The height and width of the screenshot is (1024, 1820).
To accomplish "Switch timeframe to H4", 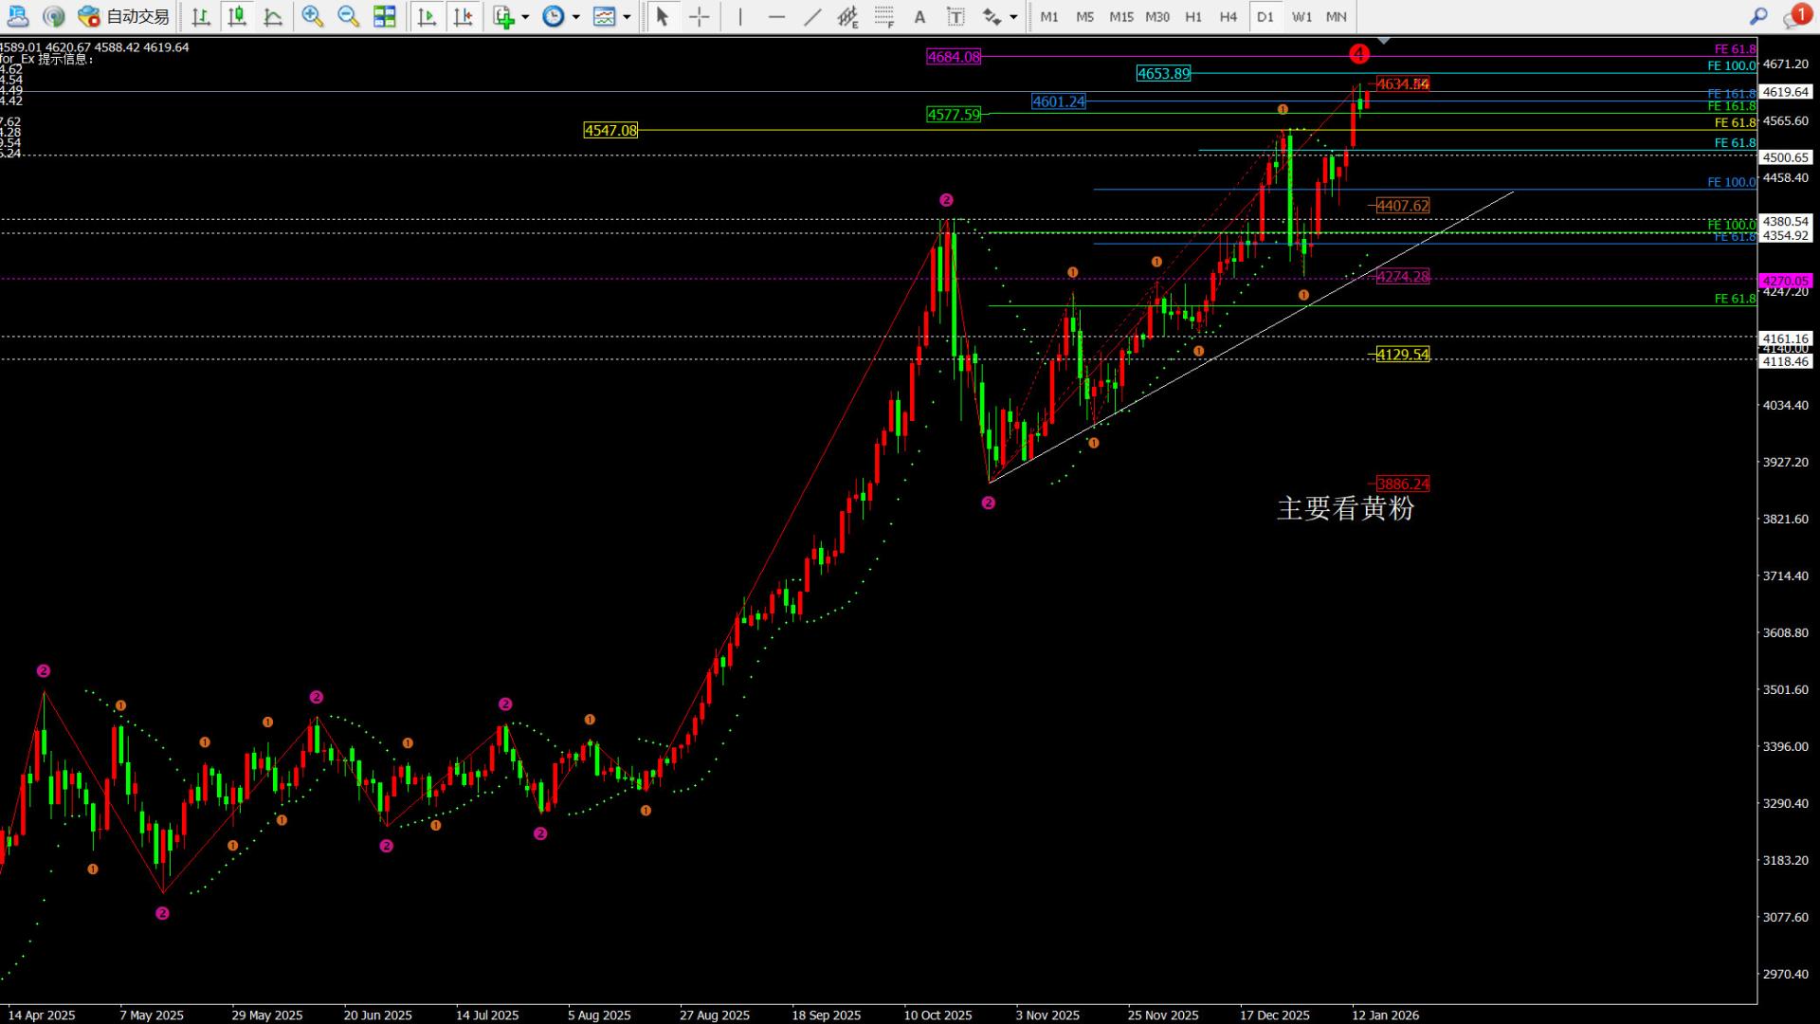I will pyautogui.click(x=1228, y=16).
